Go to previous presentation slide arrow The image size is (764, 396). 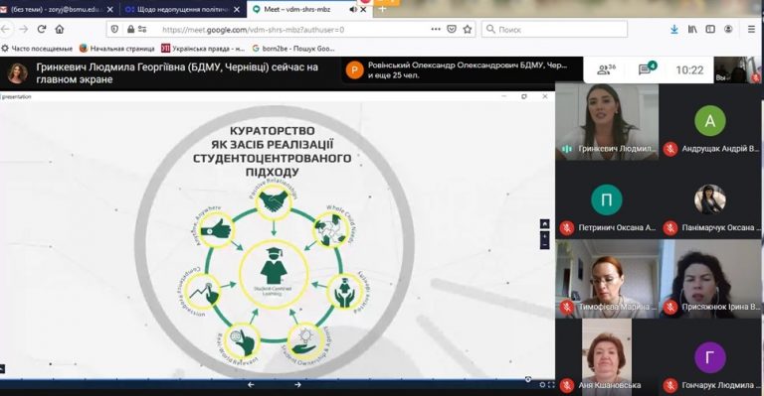[x=251, y=385]
